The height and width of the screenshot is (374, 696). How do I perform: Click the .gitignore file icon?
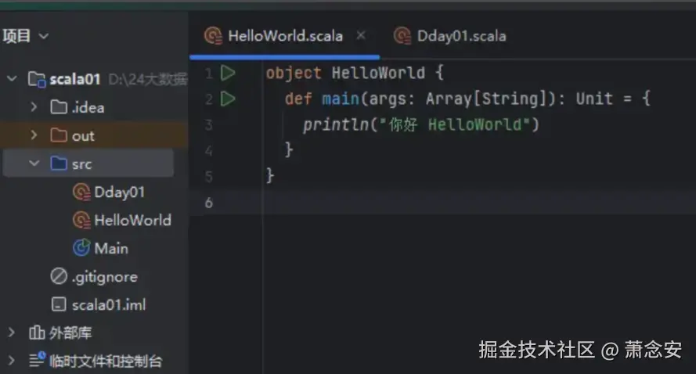pos(59,276)
